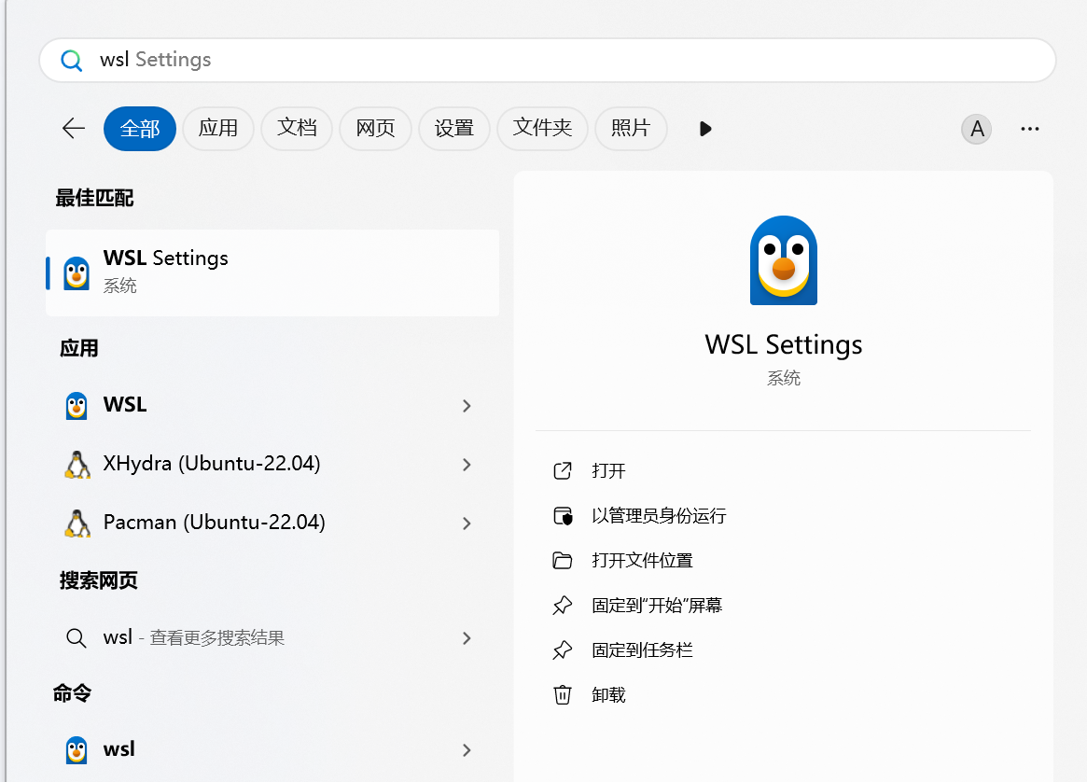Expand the Pacman (Ubuntu-22.04) chevron
This screenshot has width=1087, height=782.
click(467, 524)
